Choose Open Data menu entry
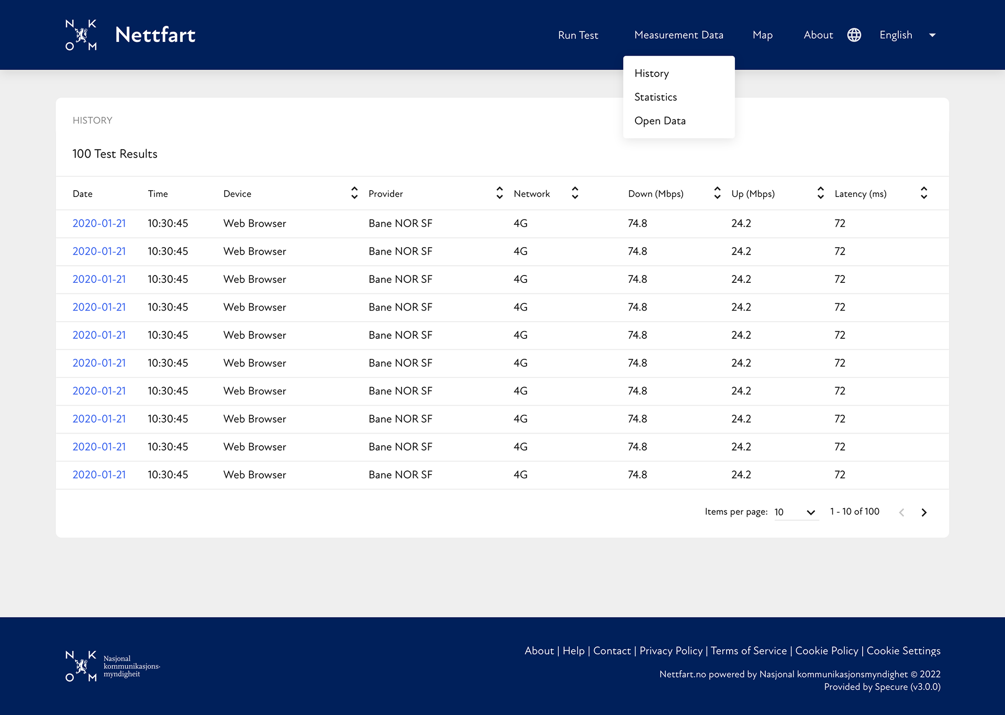Screen dimensions: 1005x715 [x=660, y=121]
